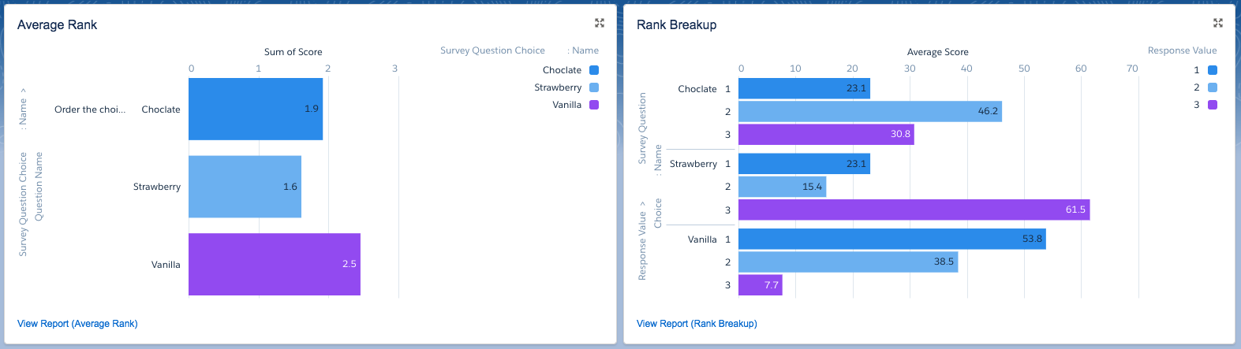Select the Strawberry 1.6 bar
The width and height of the screenshot is (1241, 349).
(245, 187)
